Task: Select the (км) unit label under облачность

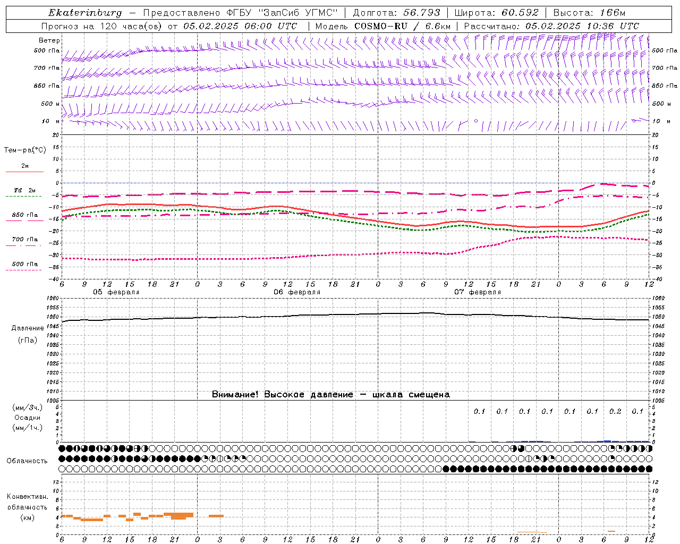Action: [x=27, y=517]
